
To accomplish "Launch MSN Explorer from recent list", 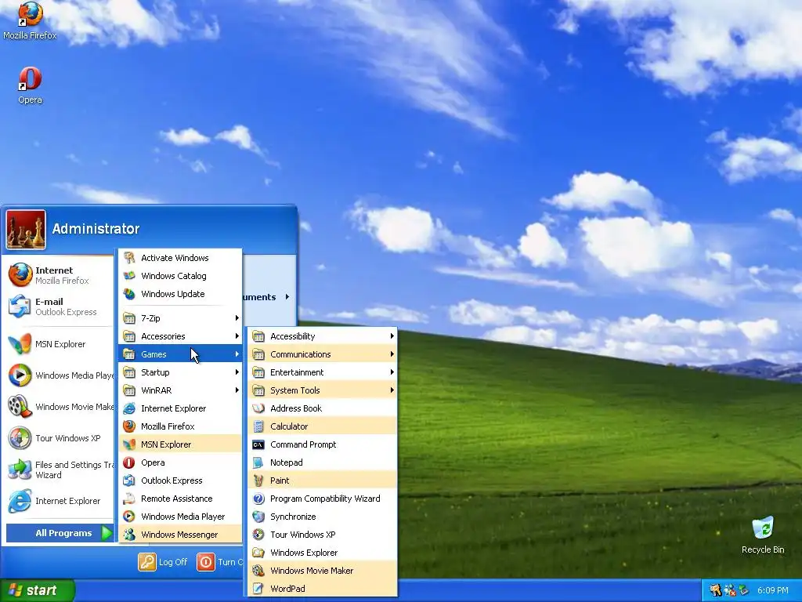I will click(x=60, y=344).
